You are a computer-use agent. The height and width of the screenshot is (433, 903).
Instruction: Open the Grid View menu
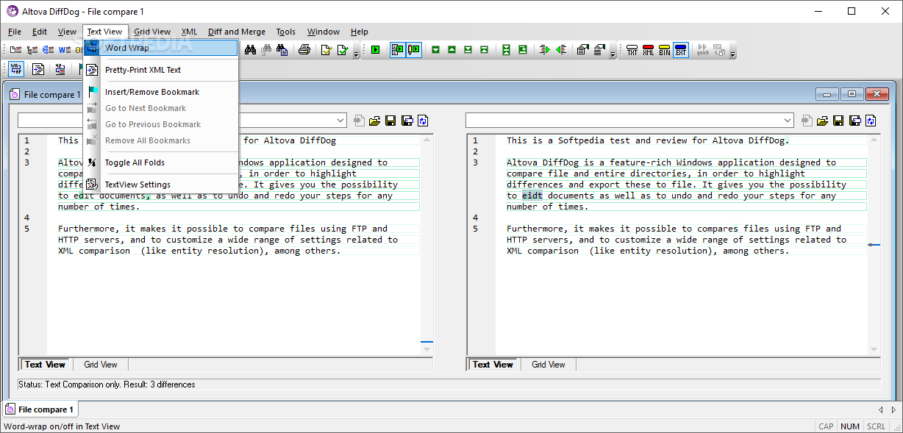[x=152, y=32]
